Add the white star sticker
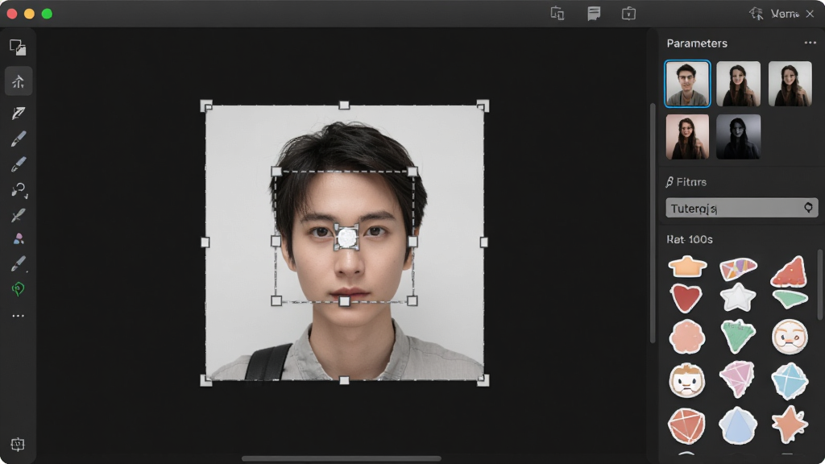Screen dimensions: 825x464 click(738, 297)
